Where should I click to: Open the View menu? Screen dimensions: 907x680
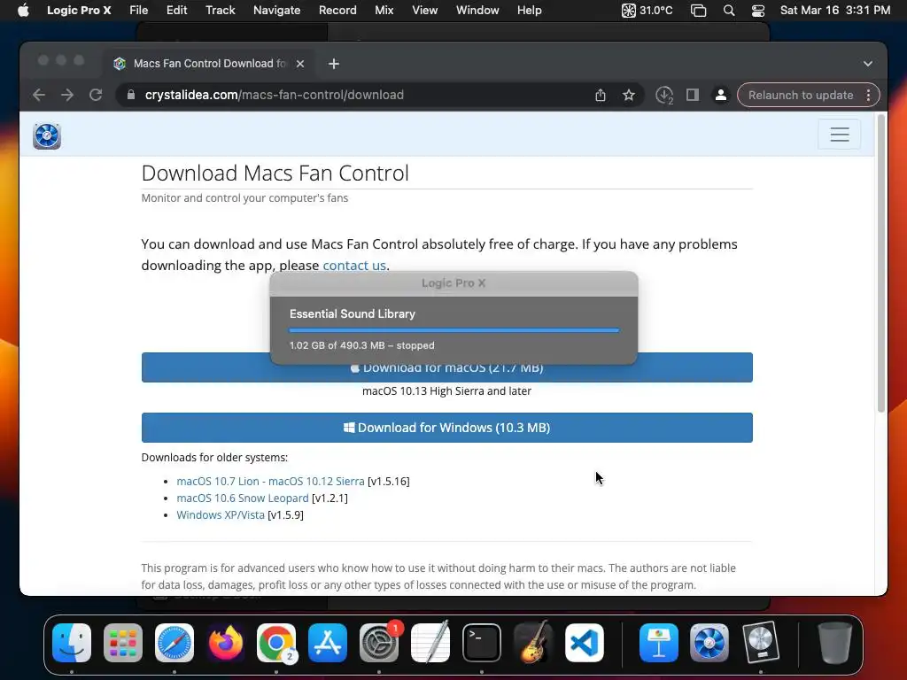tap(424, 11)
